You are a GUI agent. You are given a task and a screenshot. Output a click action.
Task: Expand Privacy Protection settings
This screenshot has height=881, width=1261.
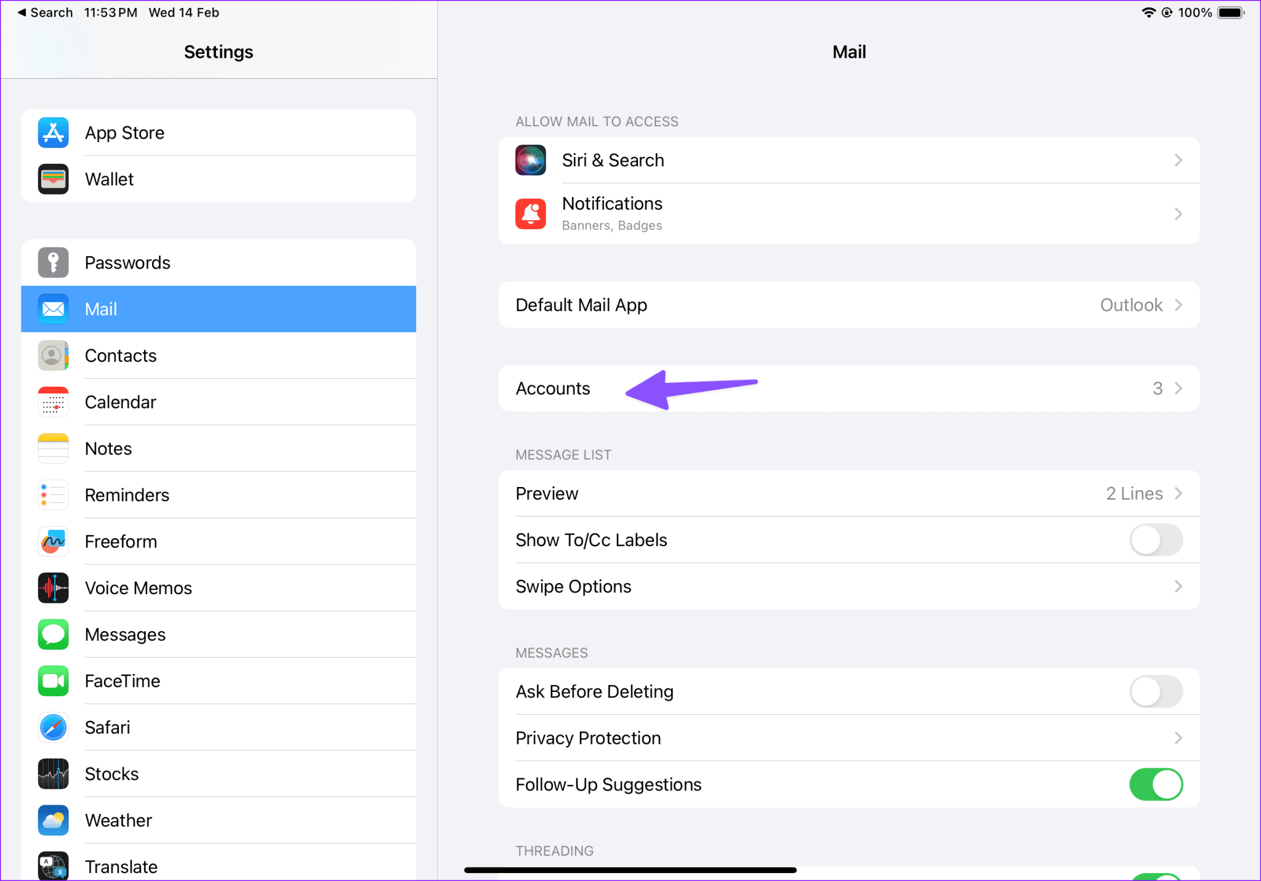click(x=1178, y=738)
